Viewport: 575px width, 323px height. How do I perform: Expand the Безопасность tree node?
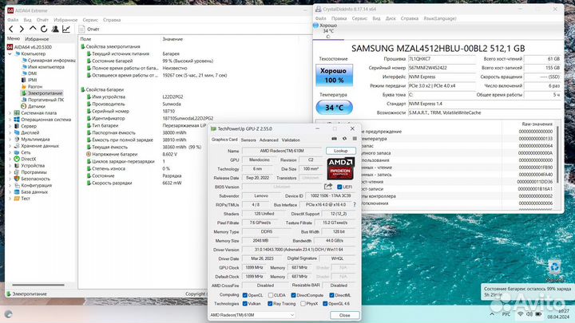pyautogui.click(x=10, y=179)
